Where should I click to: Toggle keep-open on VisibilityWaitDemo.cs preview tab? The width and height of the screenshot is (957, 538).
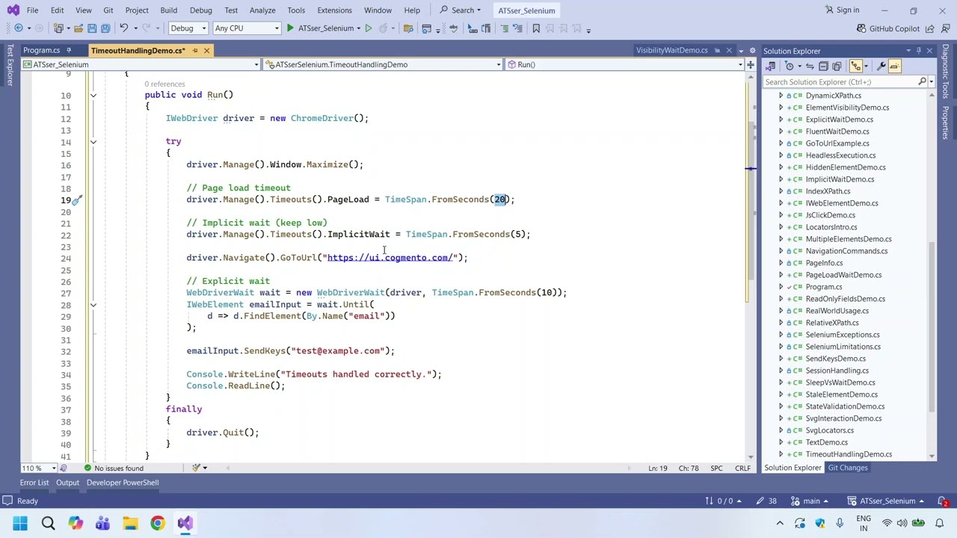coord(717,50)
